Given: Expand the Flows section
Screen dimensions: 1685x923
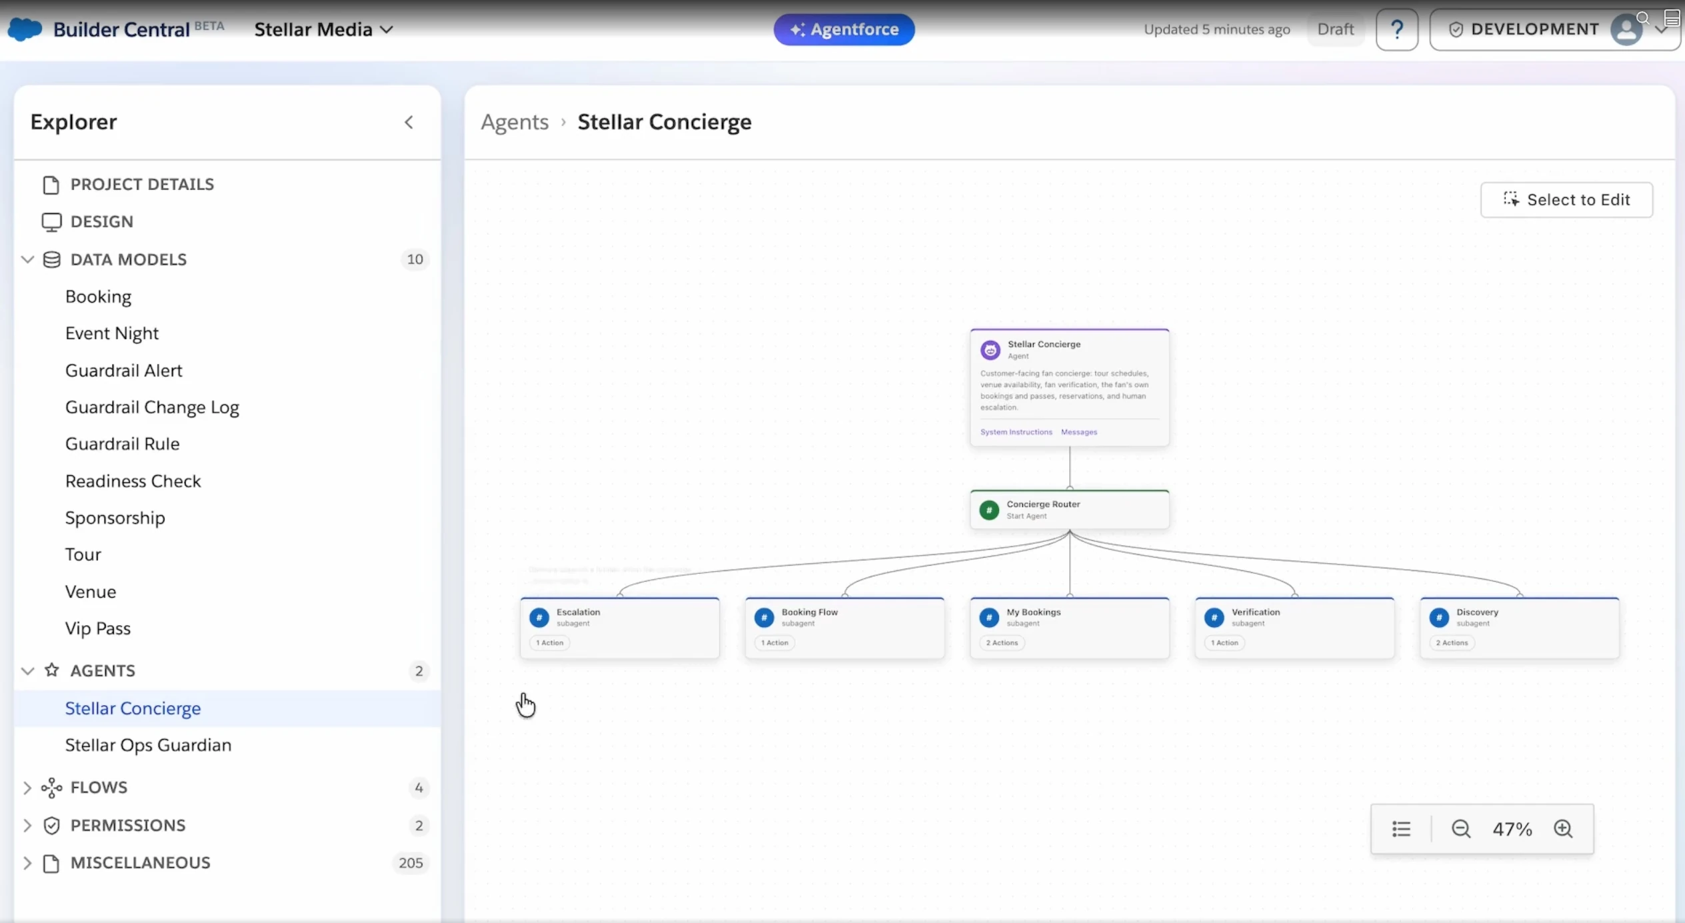Looking at the screenshot, I should (x=27, y=788).
